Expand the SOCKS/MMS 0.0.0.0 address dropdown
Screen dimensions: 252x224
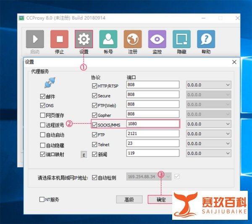209,124
